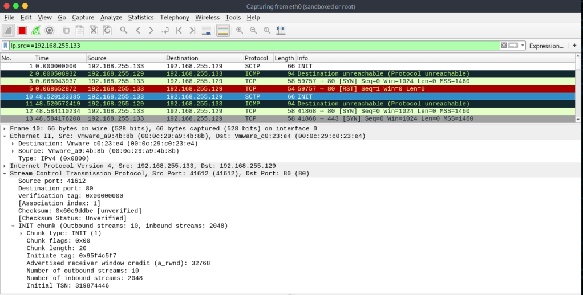This screenshot has width=583, height=295.
Task: Expand the Internet Protocol Version 4 section
Action: (5, 166)
